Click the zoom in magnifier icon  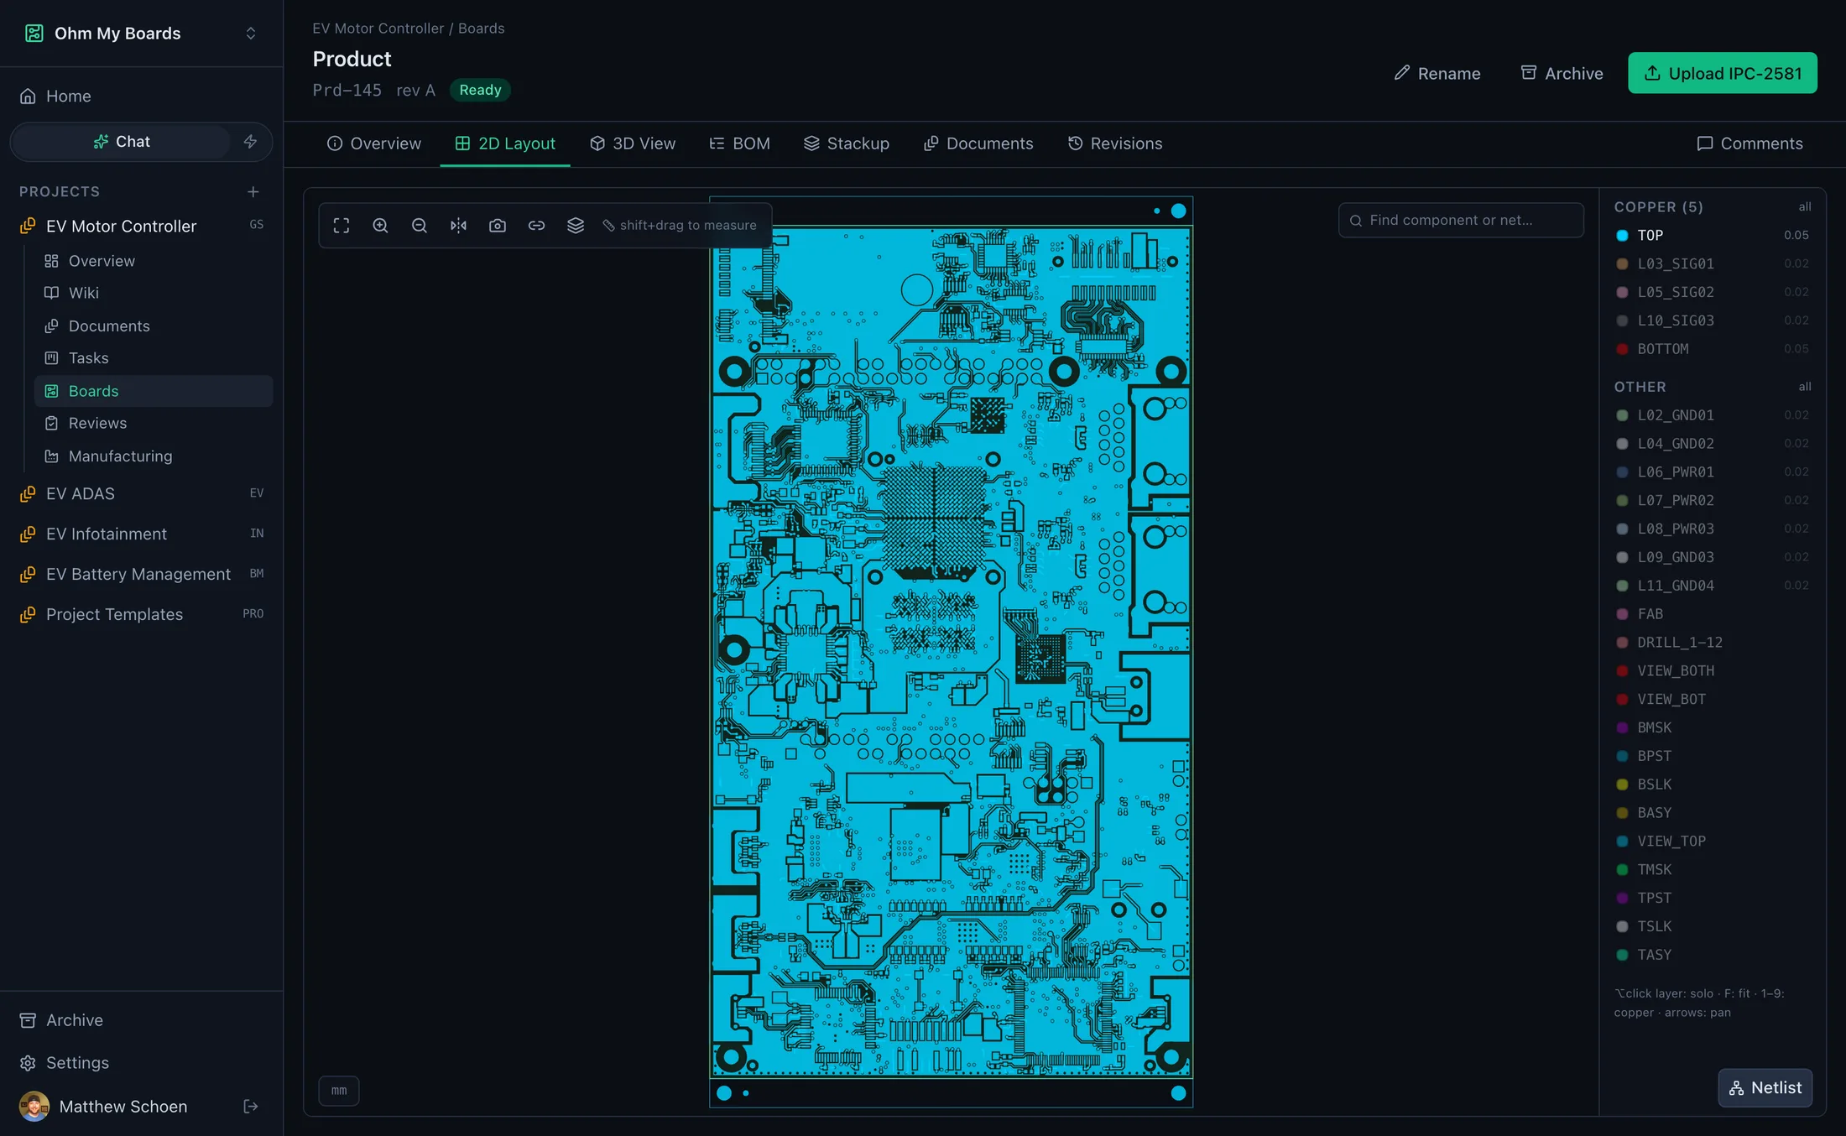[380, 226]
